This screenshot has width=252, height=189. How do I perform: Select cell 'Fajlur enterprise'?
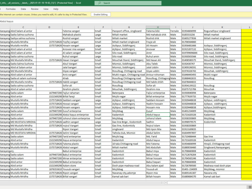tap(158, 93)
